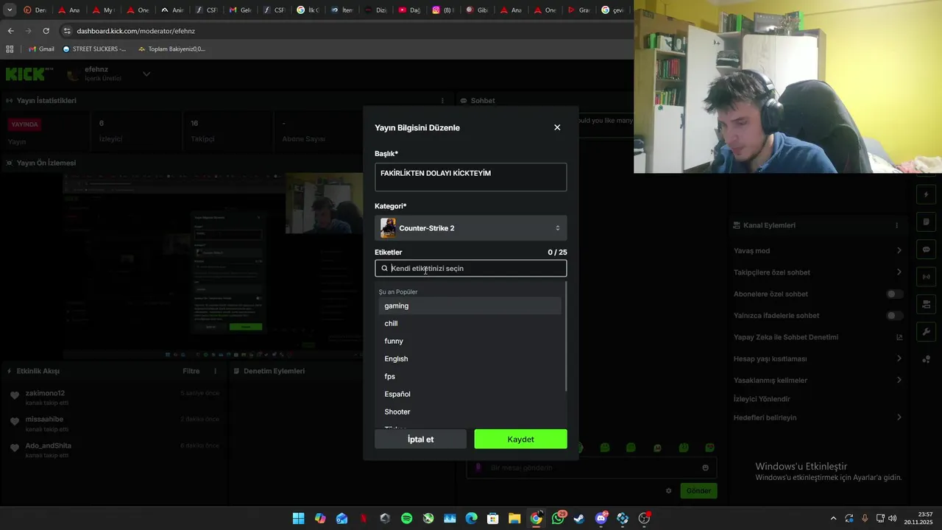Image resolution: width=942 pixels, height=530 pixels.
Task: Select the funny tag
Action: 470,341
